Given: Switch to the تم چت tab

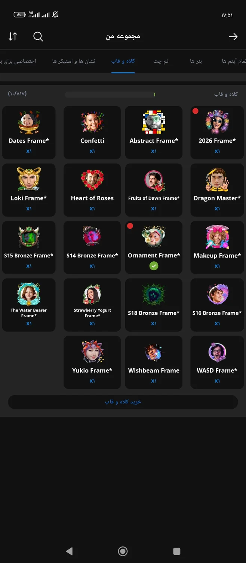Looking at the screenshot, I should 161,61.
